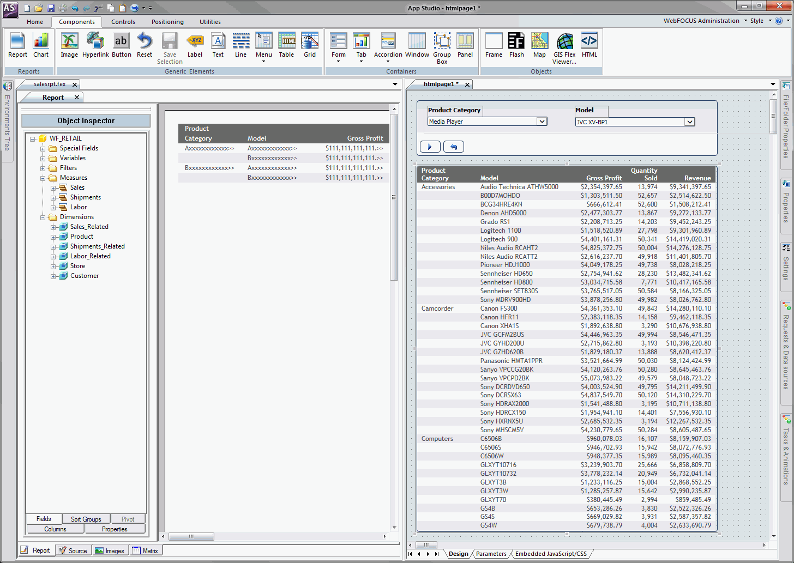Image resolution: width=794 pixels, height=563 pixels.
Task: Select the Shipments_Related dimension
Action: pyautogui.click(x=97, y=246)
